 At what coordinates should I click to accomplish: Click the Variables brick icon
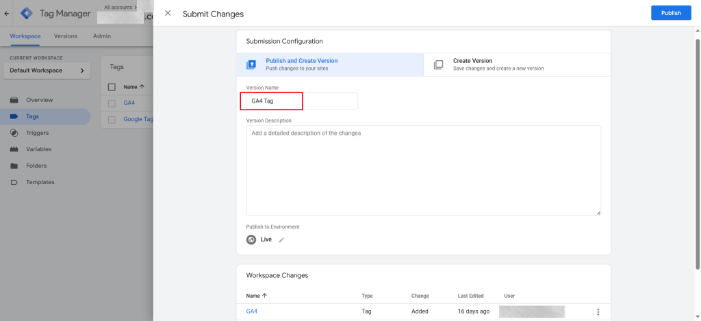coord(14,149)
